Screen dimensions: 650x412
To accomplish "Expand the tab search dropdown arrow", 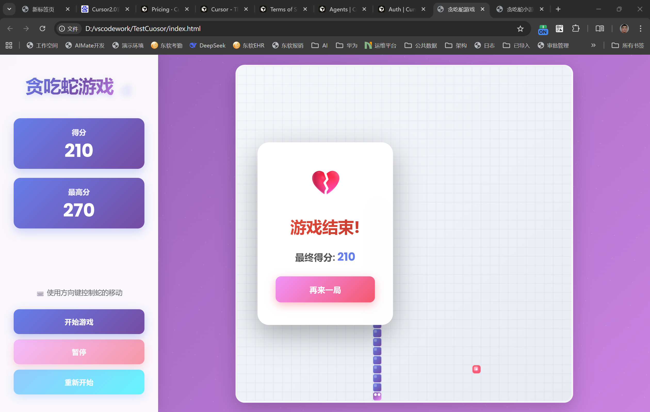I will 9,9.
